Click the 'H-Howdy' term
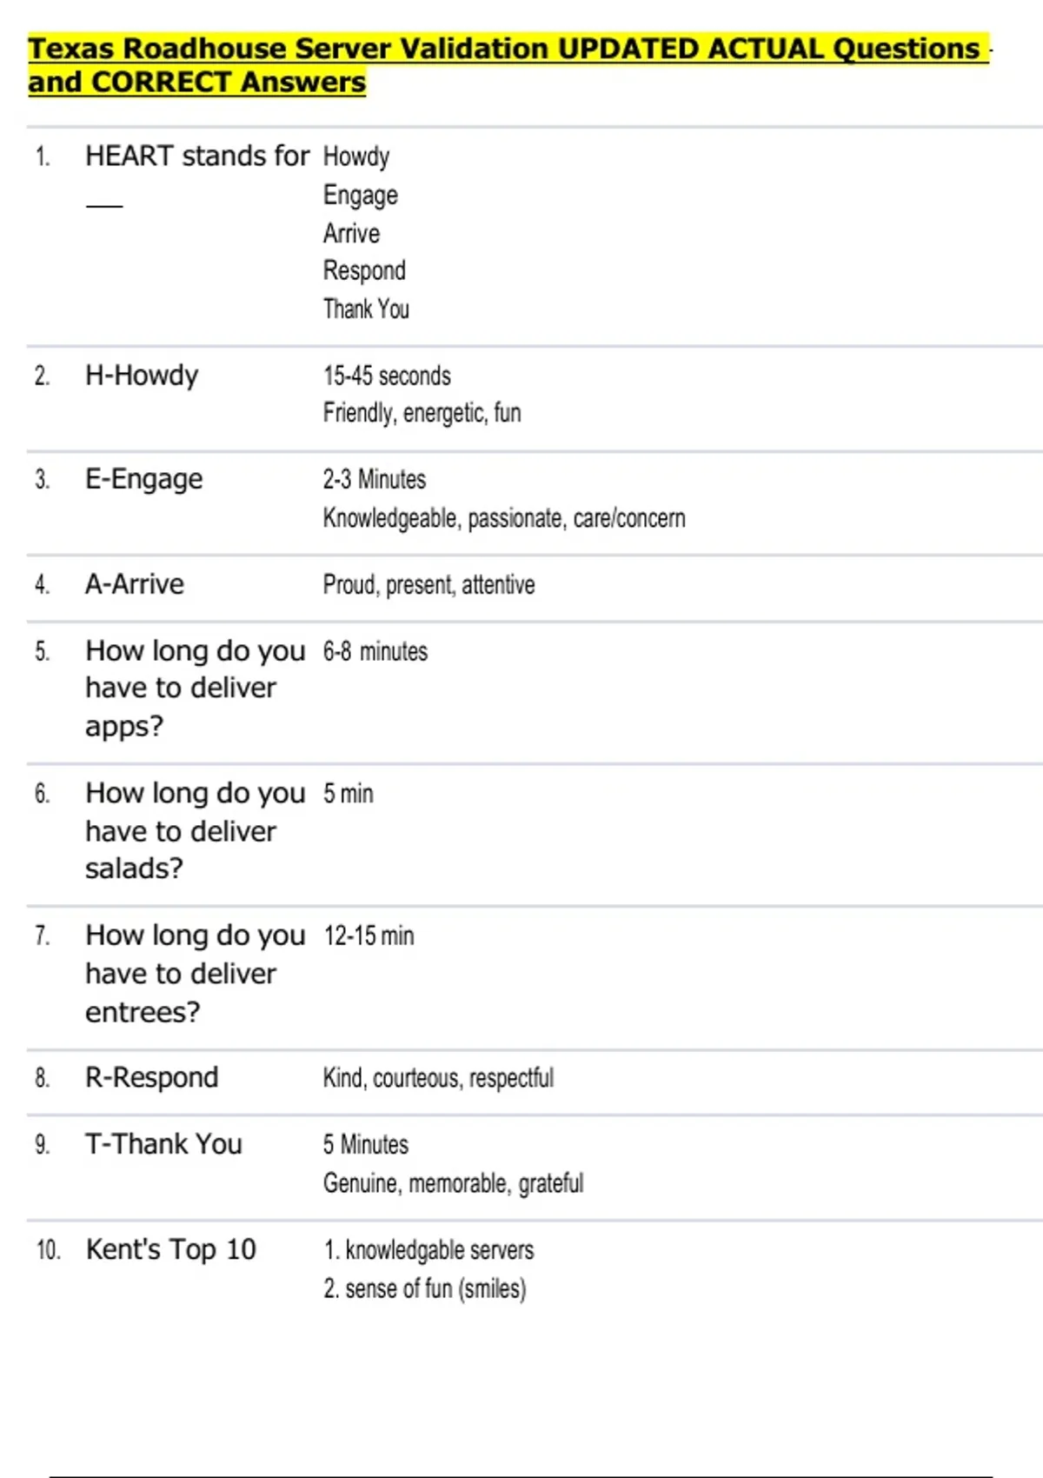Image resolution: width=1043 pixels, height=1478 pixels. [x=142, y=376]
